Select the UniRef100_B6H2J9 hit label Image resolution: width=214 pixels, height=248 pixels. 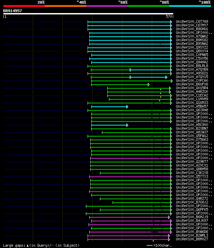tap(192, 217)
